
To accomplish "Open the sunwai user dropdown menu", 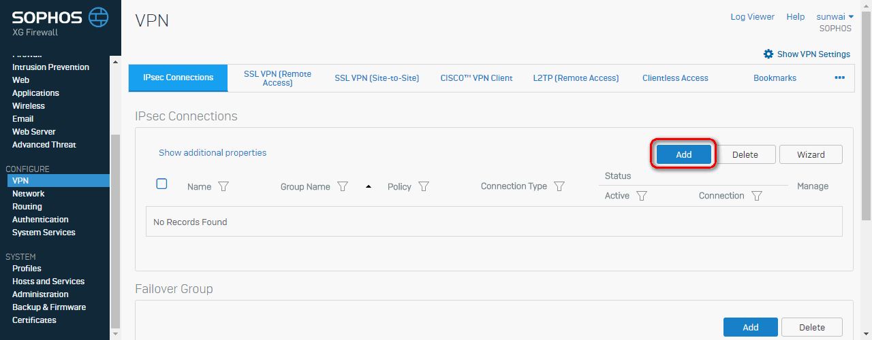I will click(835, 17).
